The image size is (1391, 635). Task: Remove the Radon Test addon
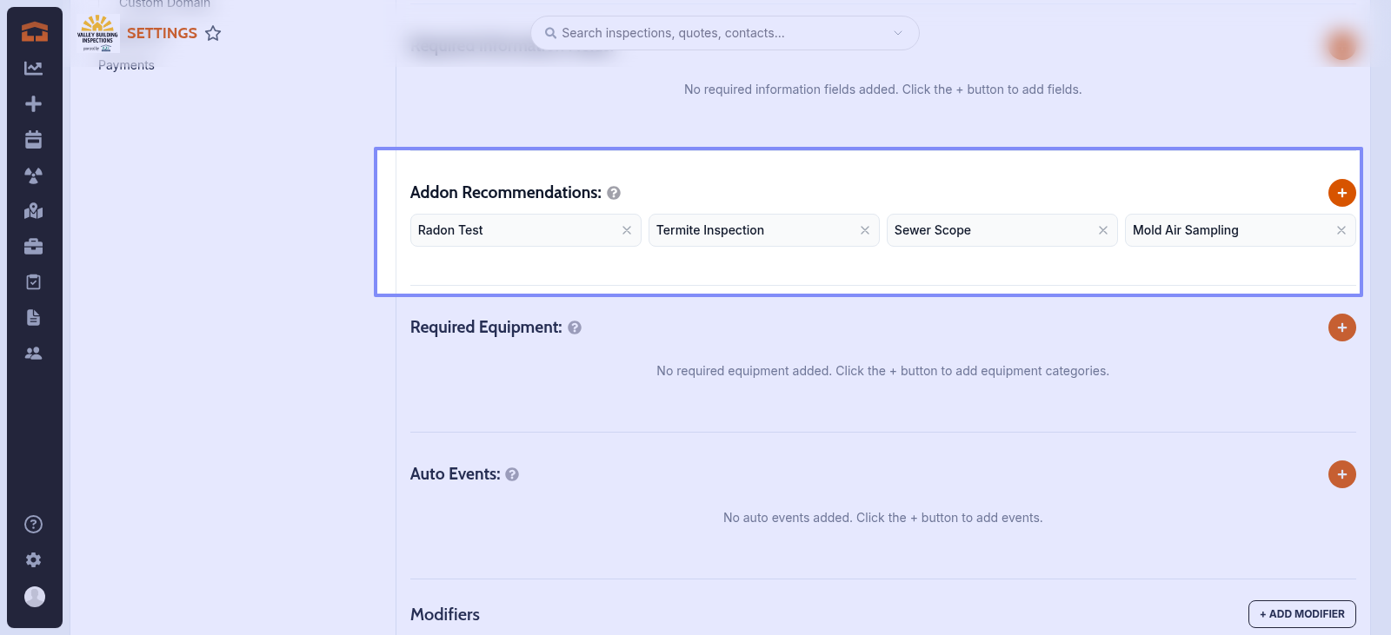627,230
